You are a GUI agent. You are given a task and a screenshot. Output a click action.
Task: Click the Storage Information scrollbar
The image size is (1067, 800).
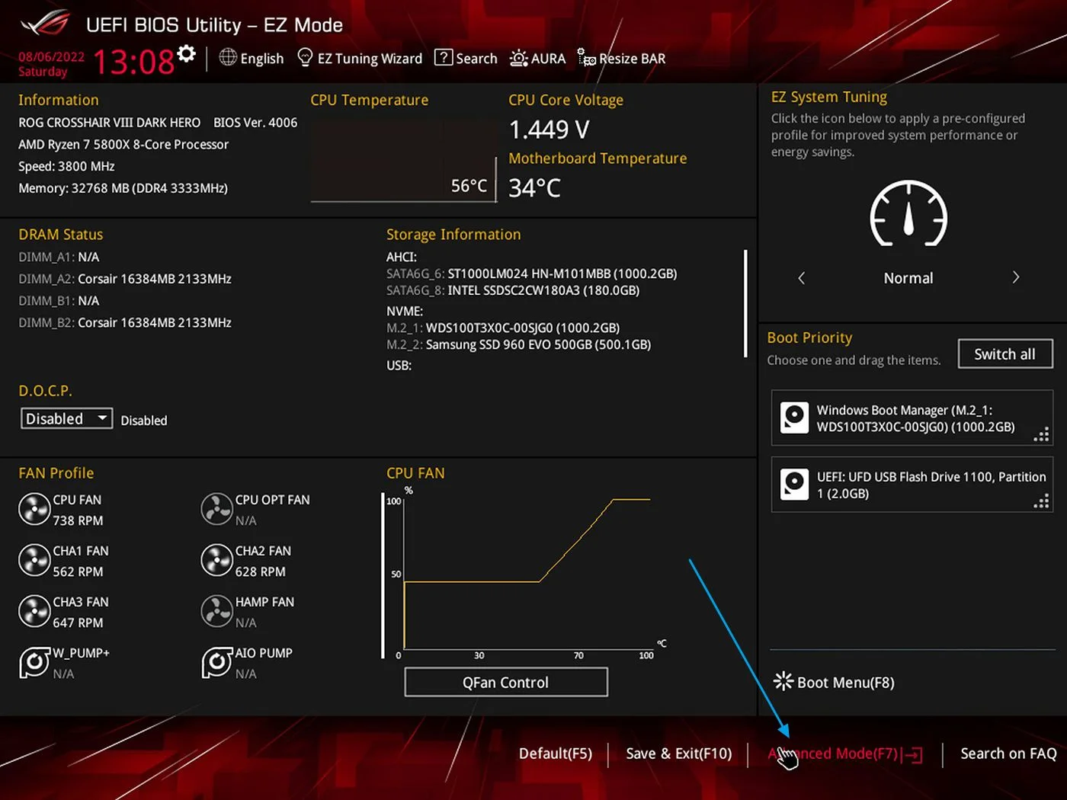coord(745,302)
